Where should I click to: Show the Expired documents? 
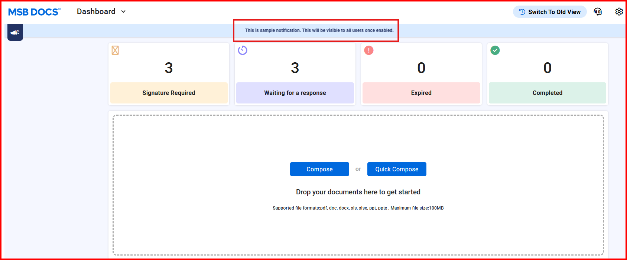(421, 93)
